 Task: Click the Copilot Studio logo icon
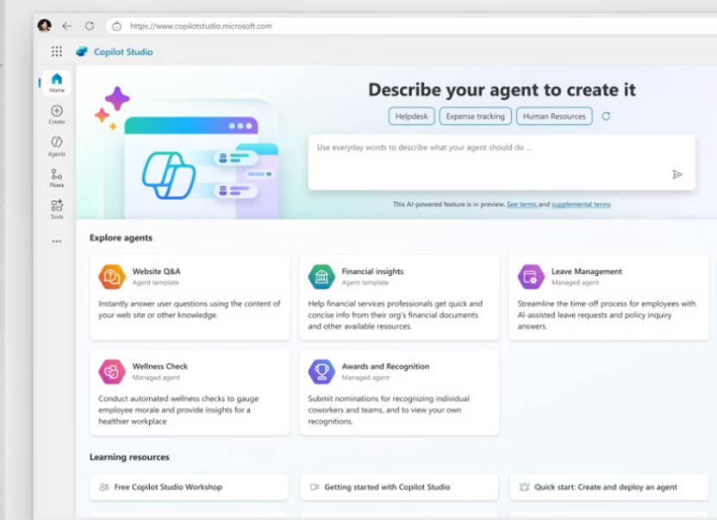[82, 52]
